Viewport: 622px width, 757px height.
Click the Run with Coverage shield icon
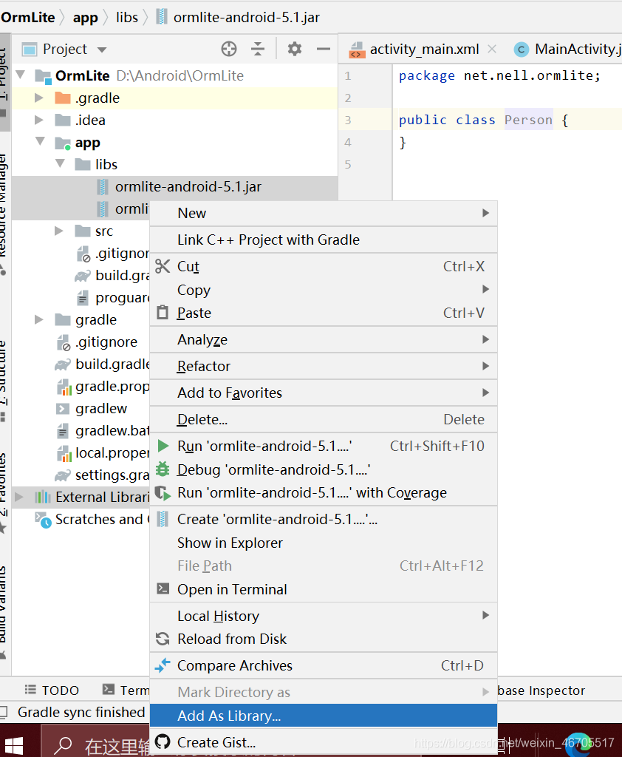tap(163, 493)
